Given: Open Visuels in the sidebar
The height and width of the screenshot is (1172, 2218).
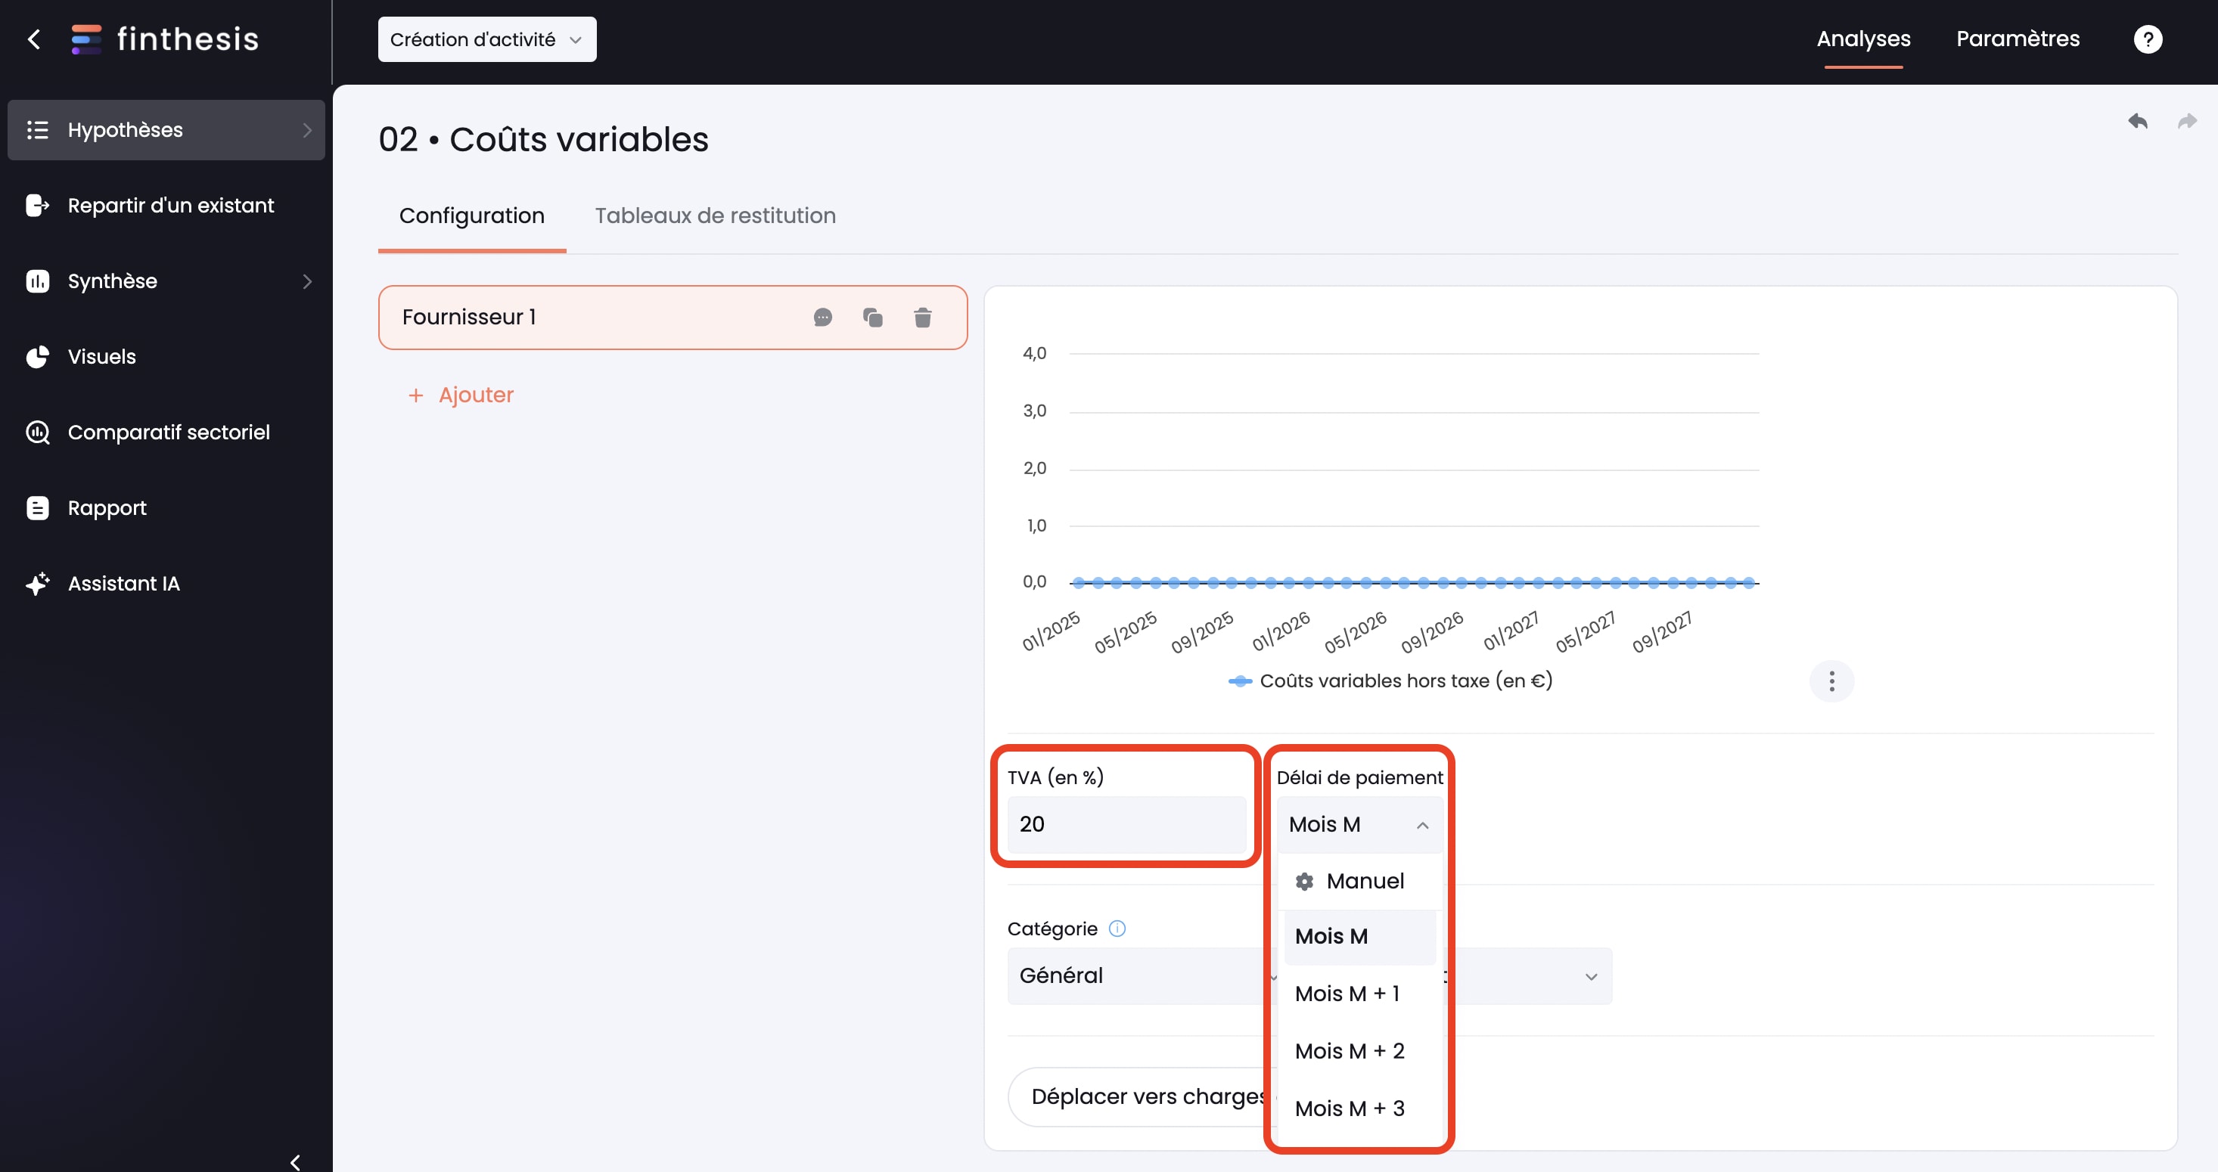Looking at the screenshot, I should [166, 357].
